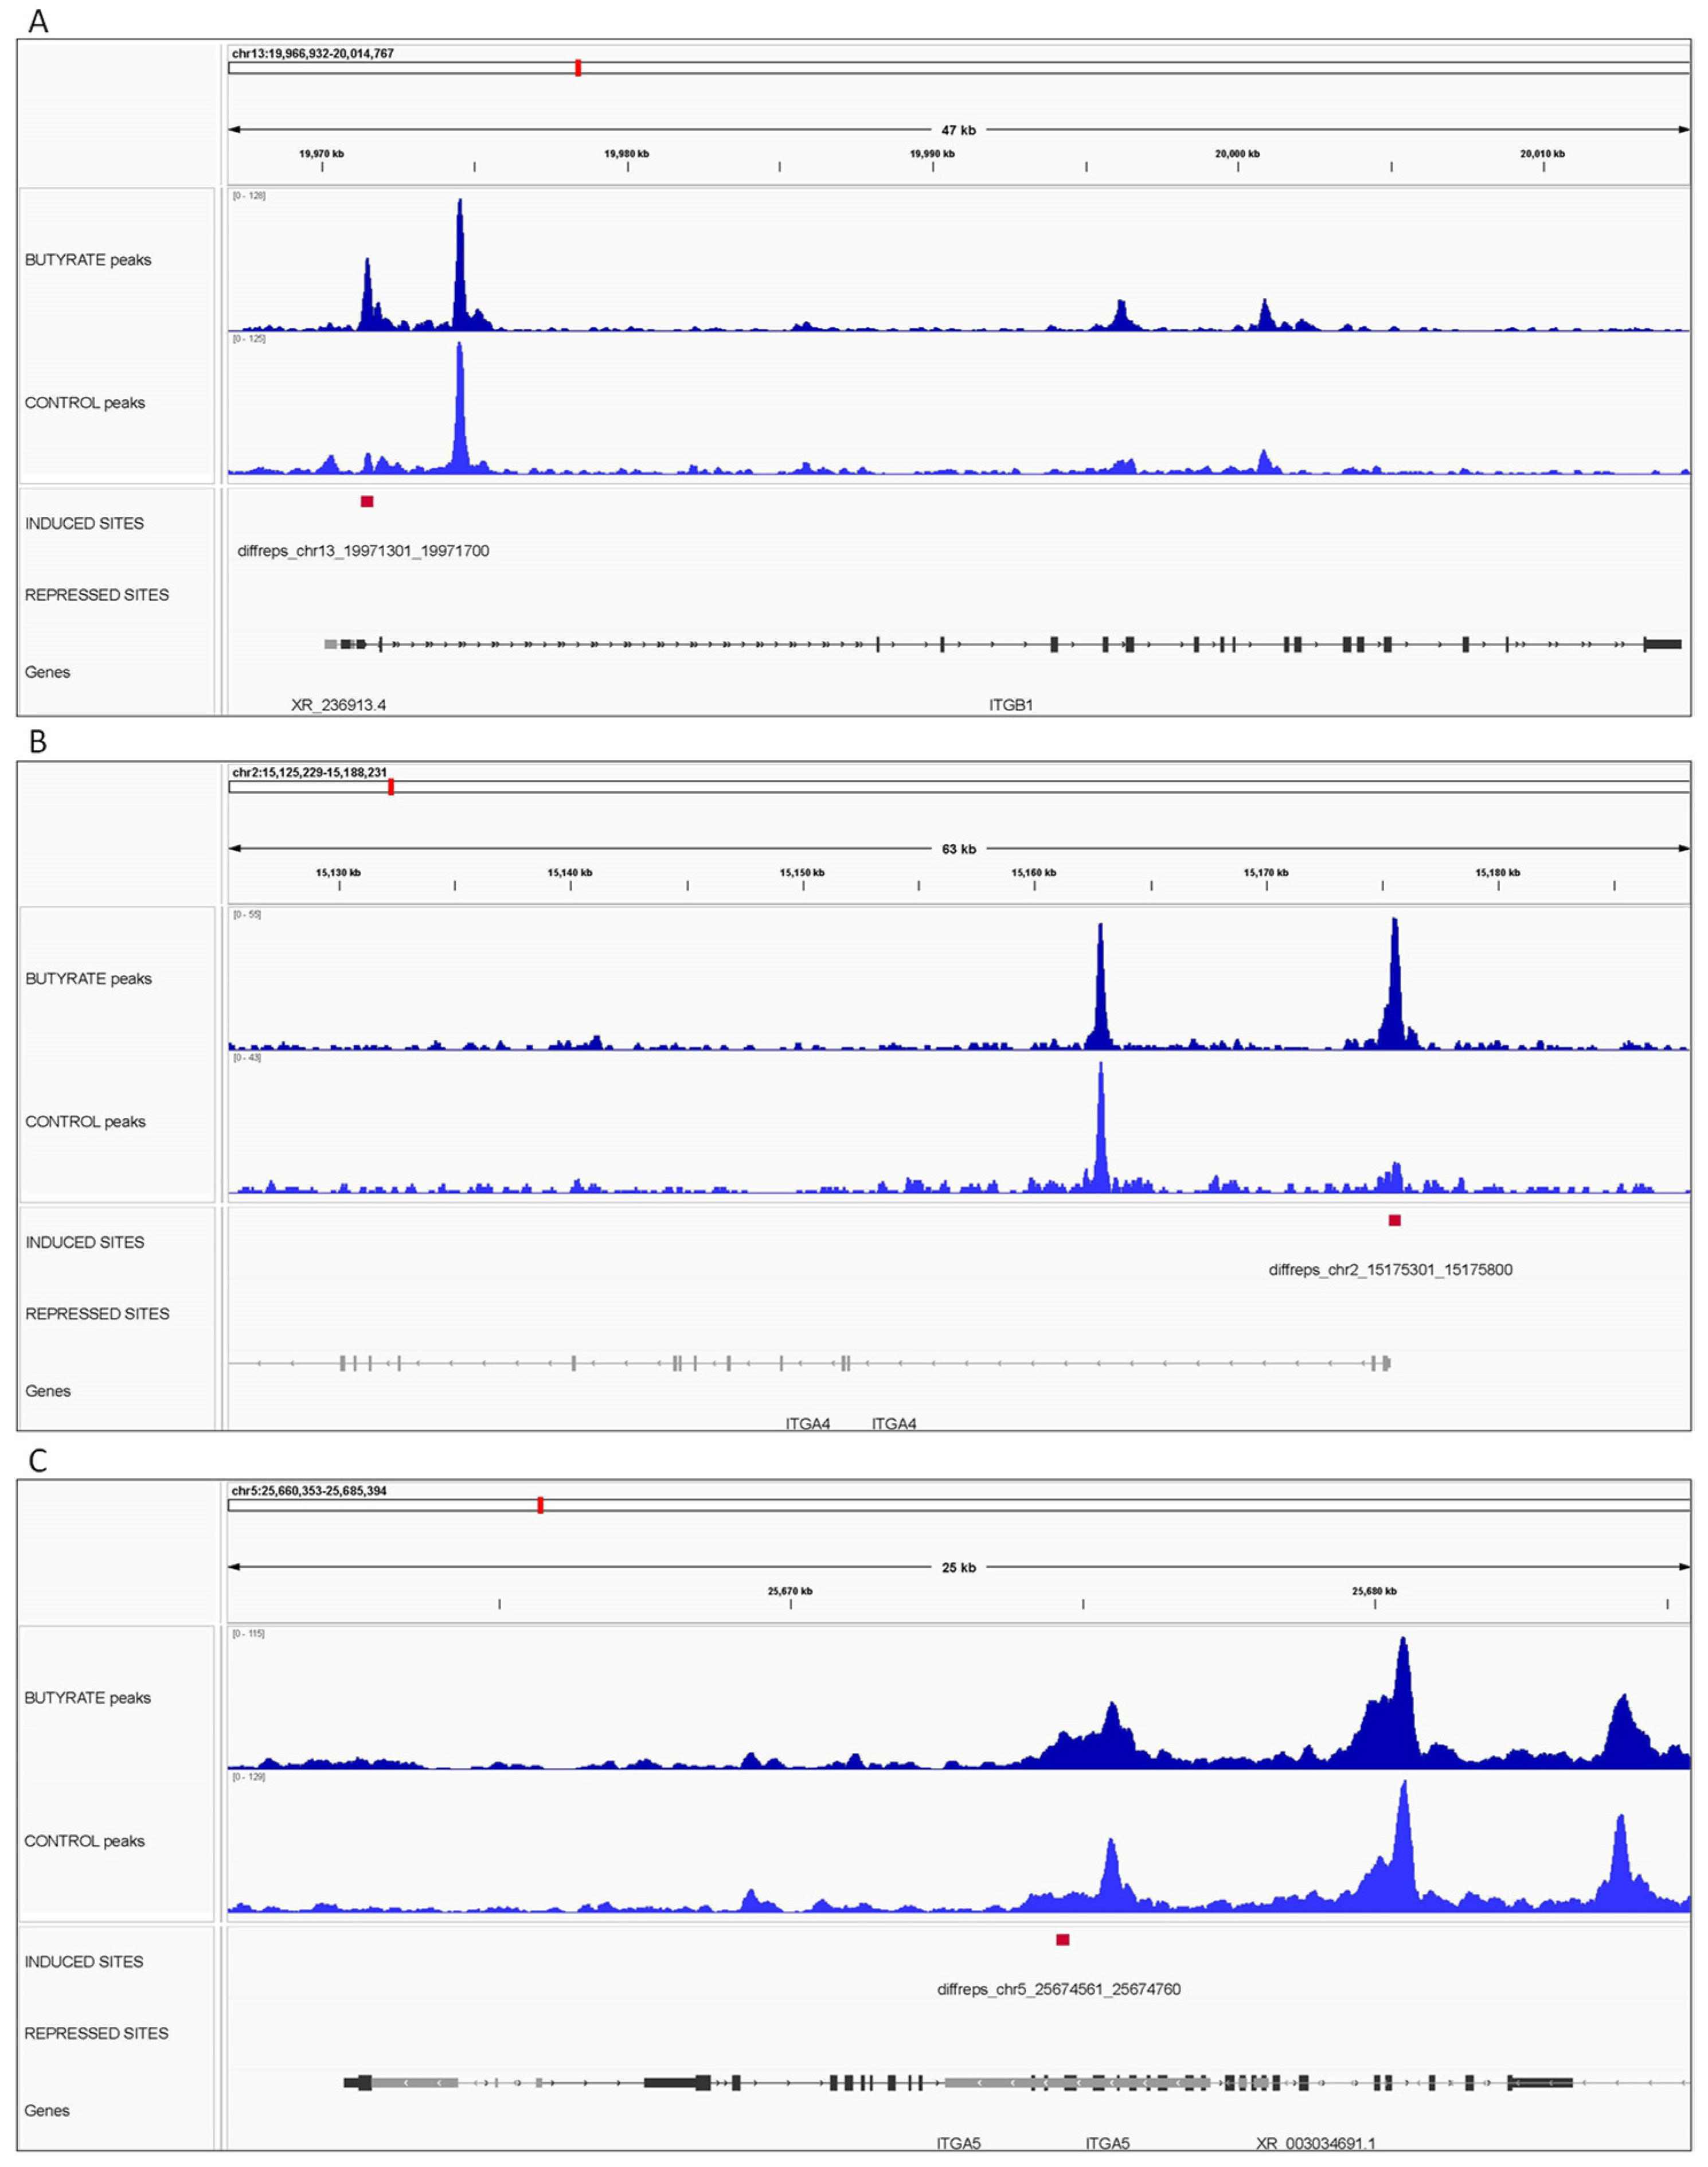Click red chromosome position indicator in panel A
This screenshot has width=1708, height=2167.
(578, 68)
